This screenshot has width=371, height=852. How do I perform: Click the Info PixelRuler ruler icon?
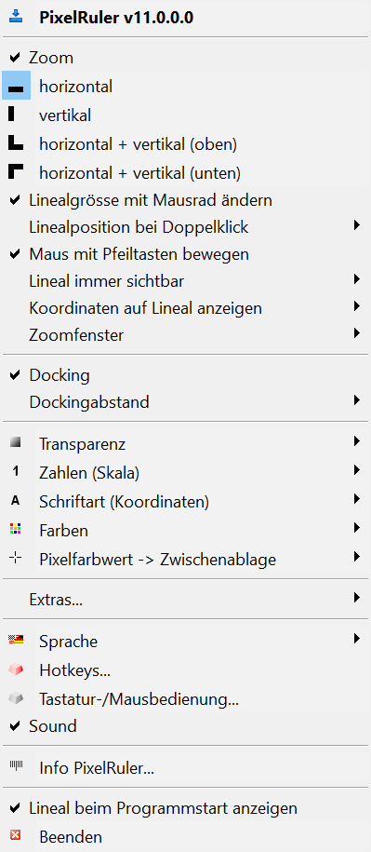(x=15, y=765)
